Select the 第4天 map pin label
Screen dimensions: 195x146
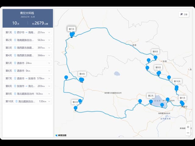82,74
